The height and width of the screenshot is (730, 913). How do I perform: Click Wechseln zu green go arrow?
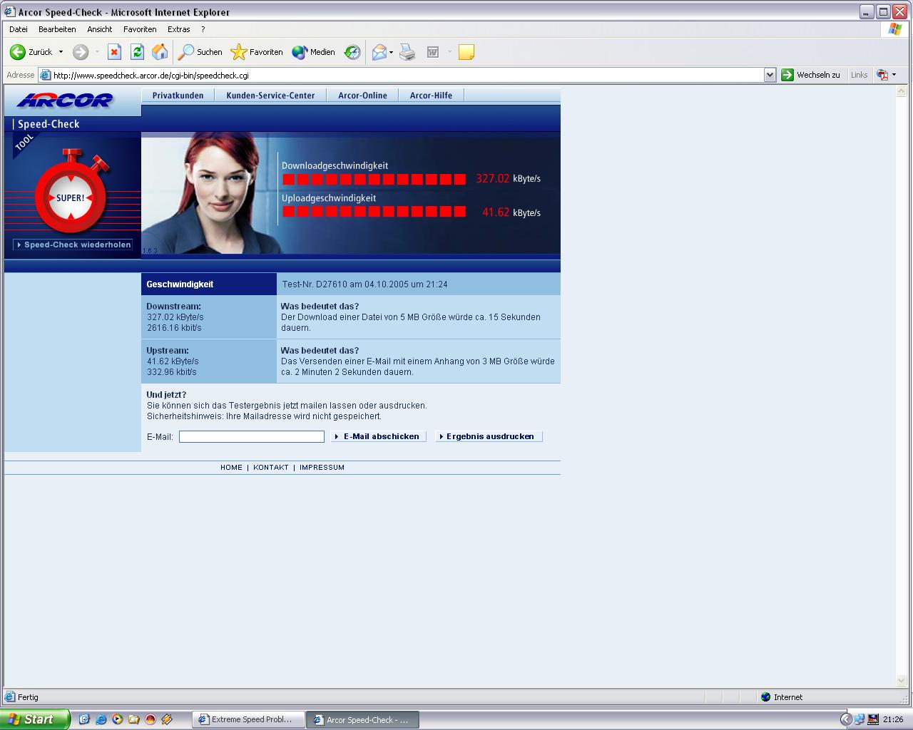[x=787, y=75]
